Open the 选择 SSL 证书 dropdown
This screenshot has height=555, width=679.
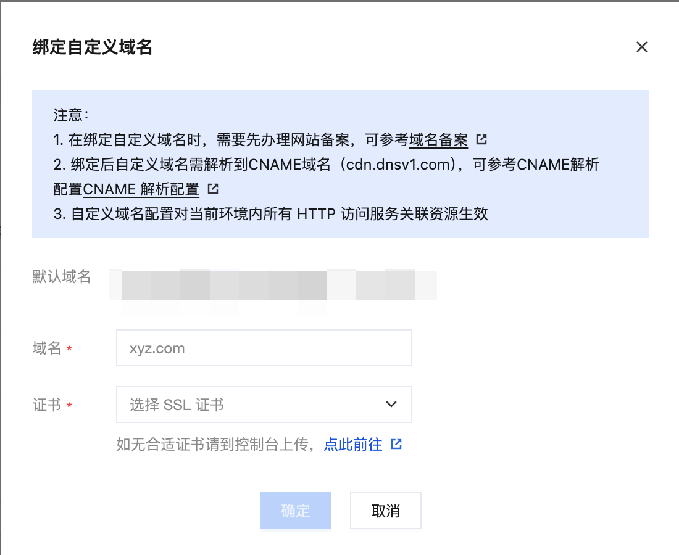click(x=264, y=405)
